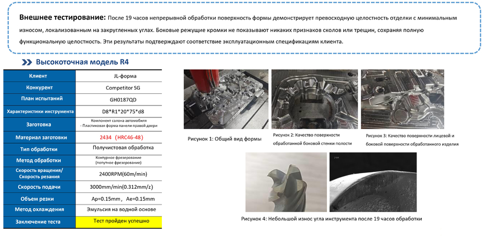Image resolution: width=482 pixels, height=236 pixels.
Task: Select the 'План испытаний' header cell
Action: click(x=39, y=99)
